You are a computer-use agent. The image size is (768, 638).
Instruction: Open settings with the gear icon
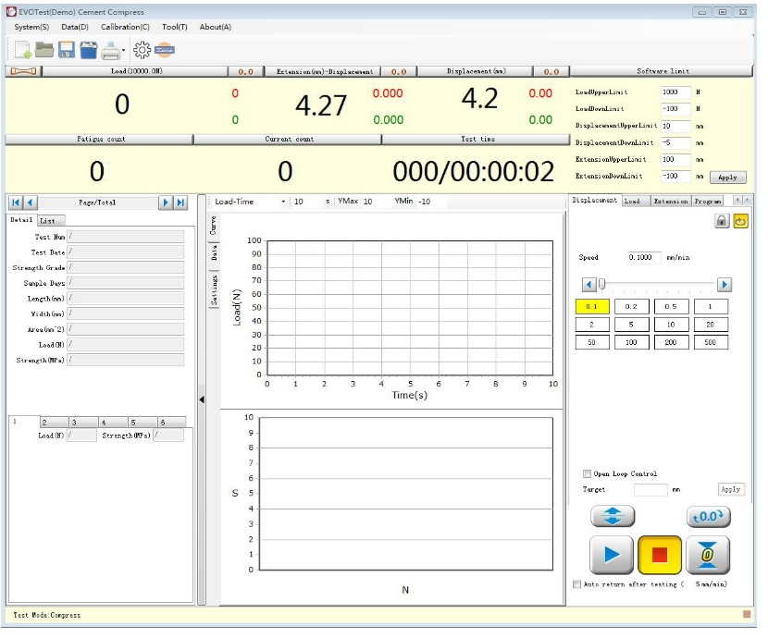[x=142, y=50]
